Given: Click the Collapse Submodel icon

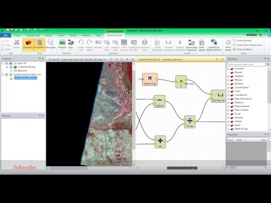Looking at the screenshot, I should click(x=180, y=45).
